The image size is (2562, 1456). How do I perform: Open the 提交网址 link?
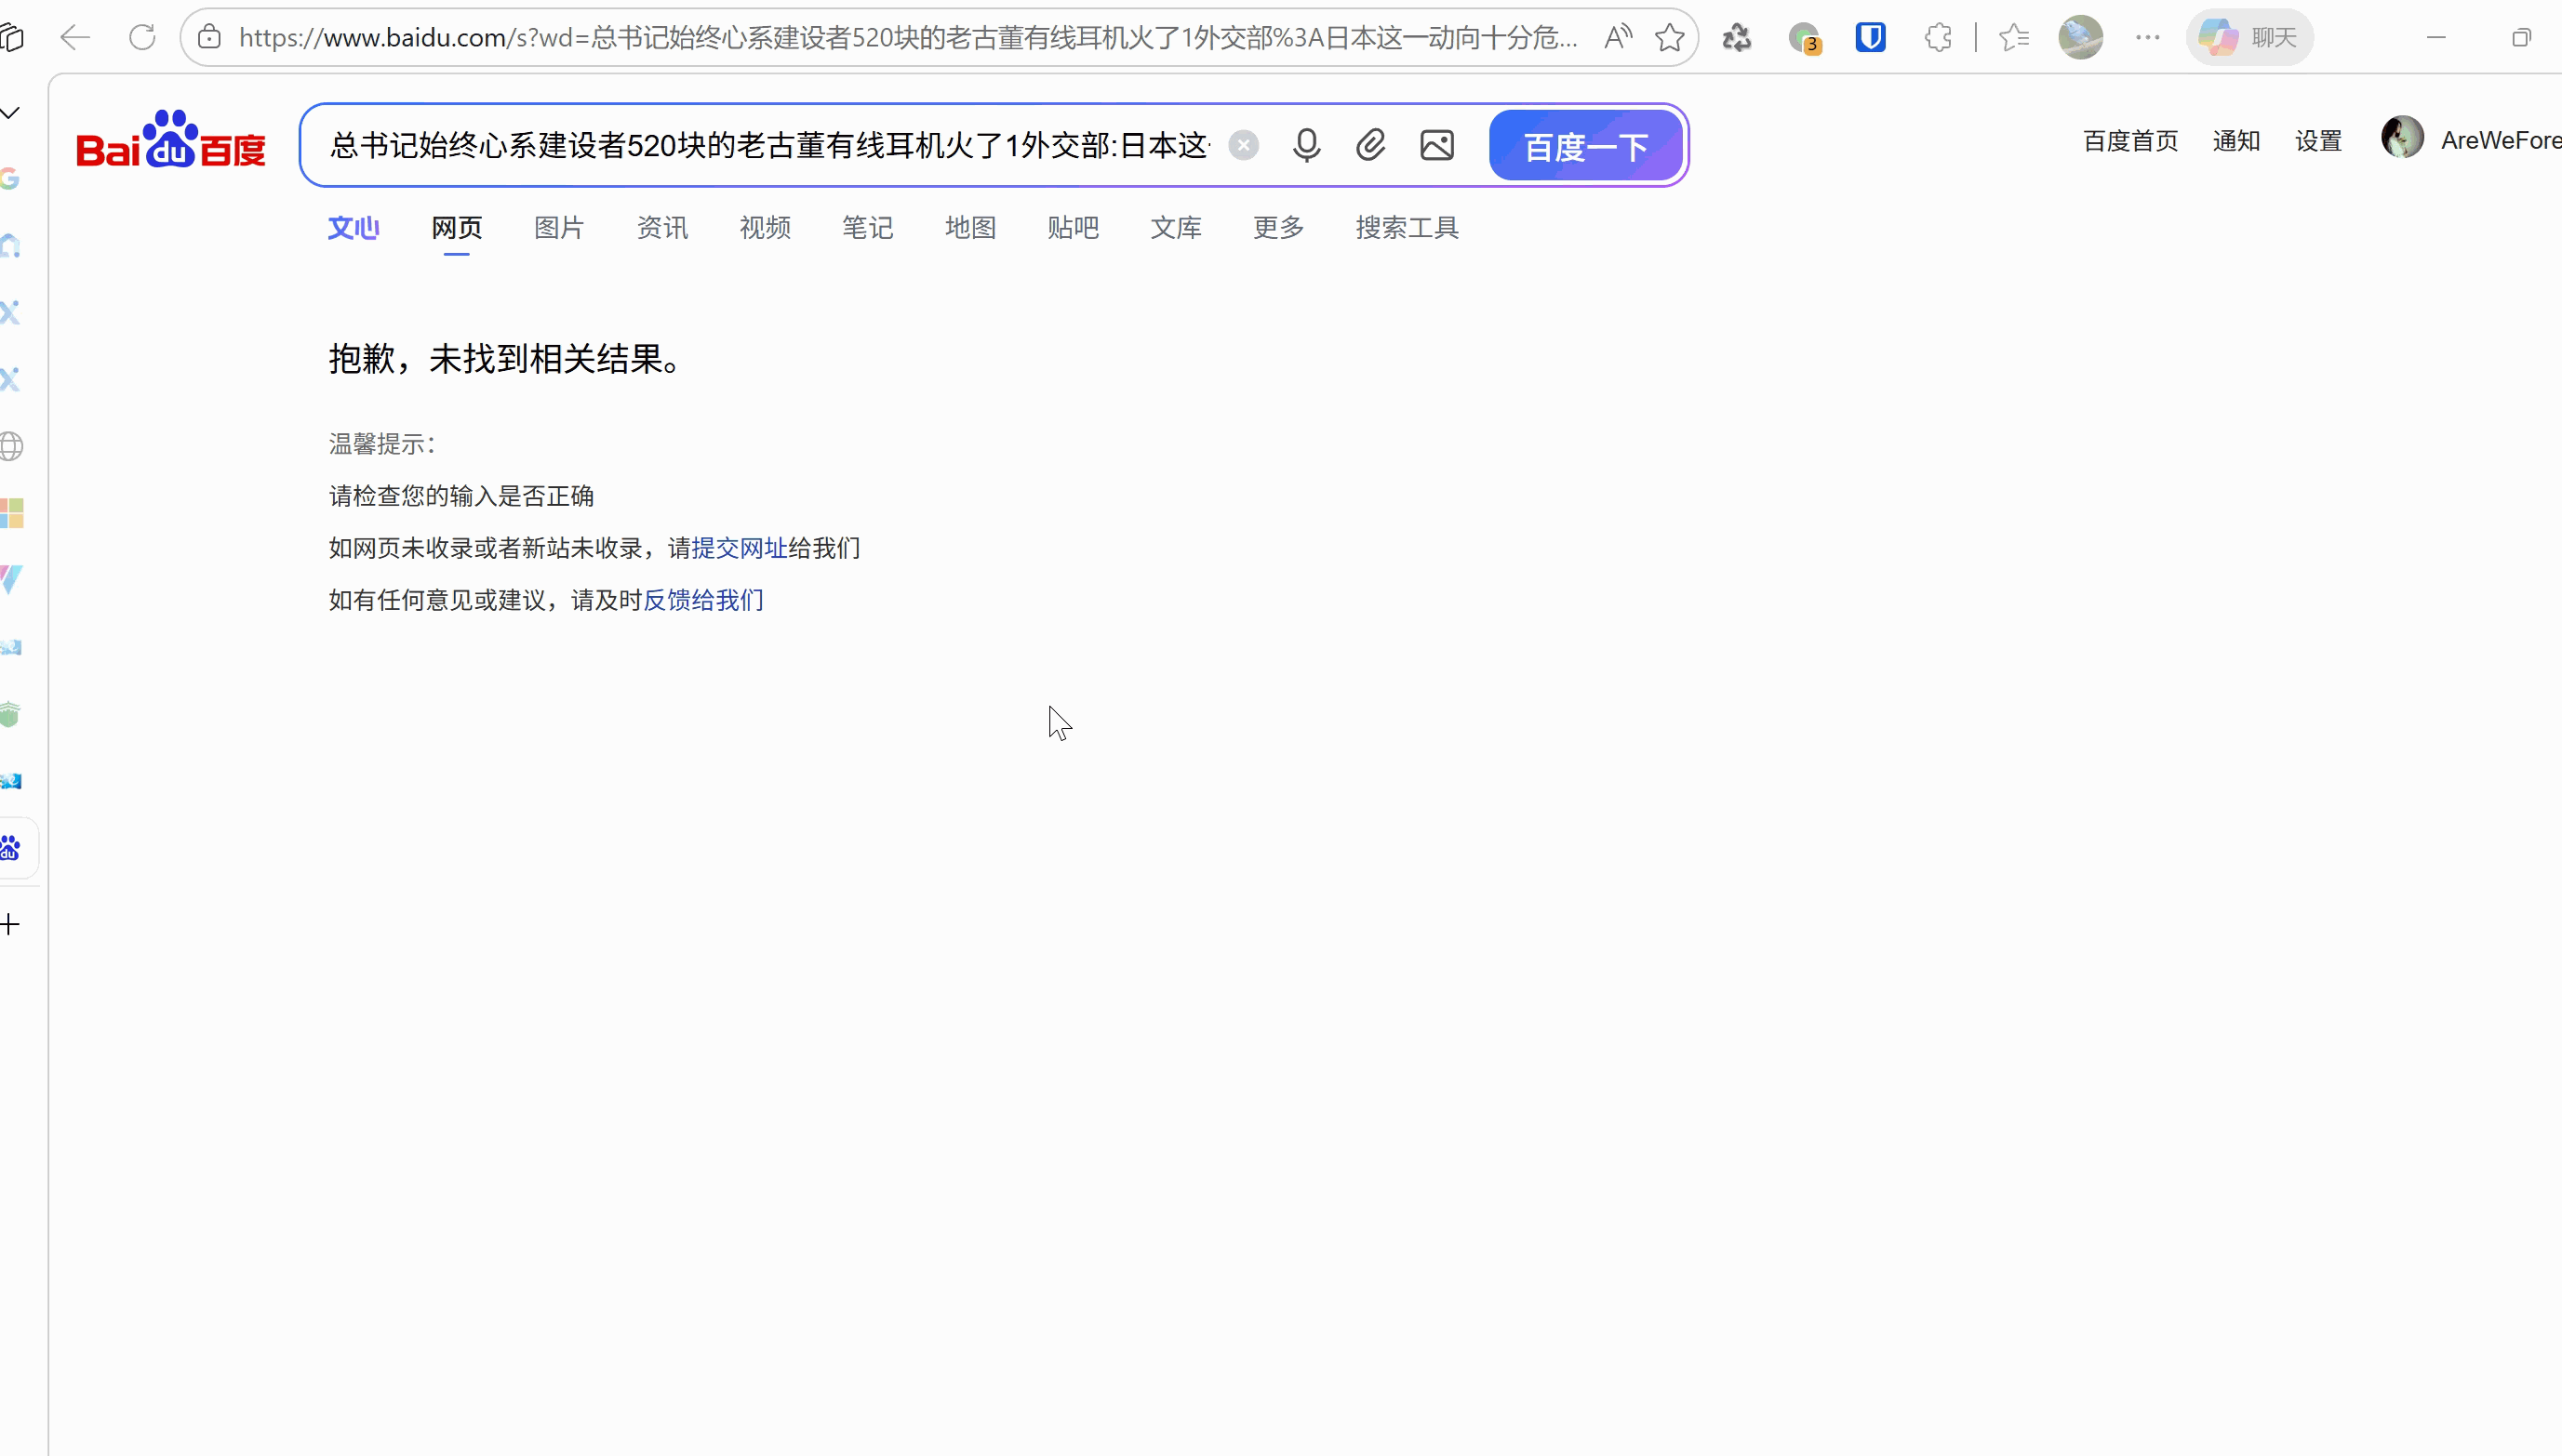click(x=740, y=547)
